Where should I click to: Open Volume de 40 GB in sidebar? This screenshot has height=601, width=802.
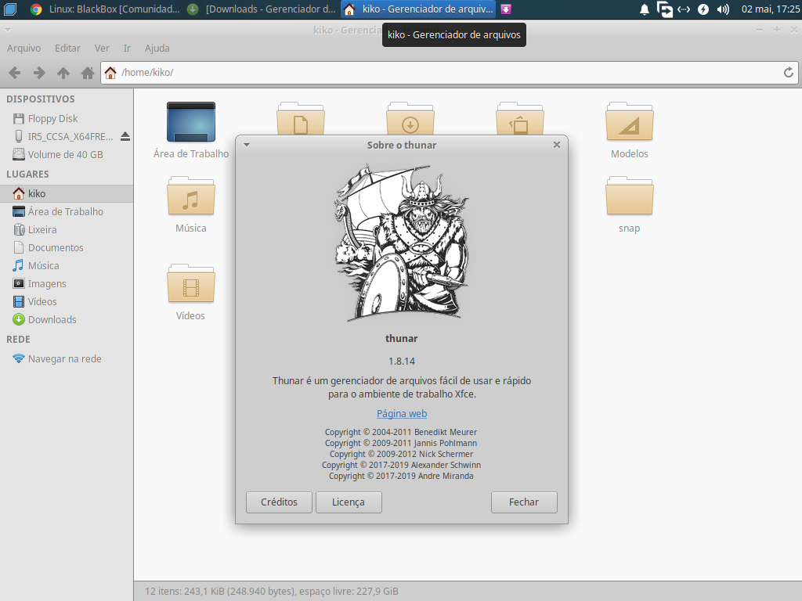[67, 154]
